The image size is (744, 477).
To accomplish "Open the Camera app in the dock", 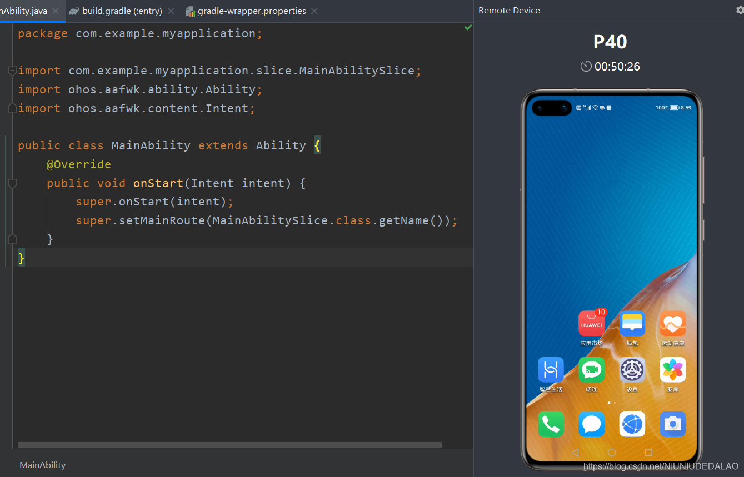I will click(x=673, y=424).
